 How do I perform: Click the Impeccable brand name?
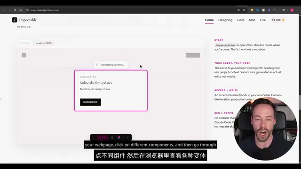click(x=28, y=20)
